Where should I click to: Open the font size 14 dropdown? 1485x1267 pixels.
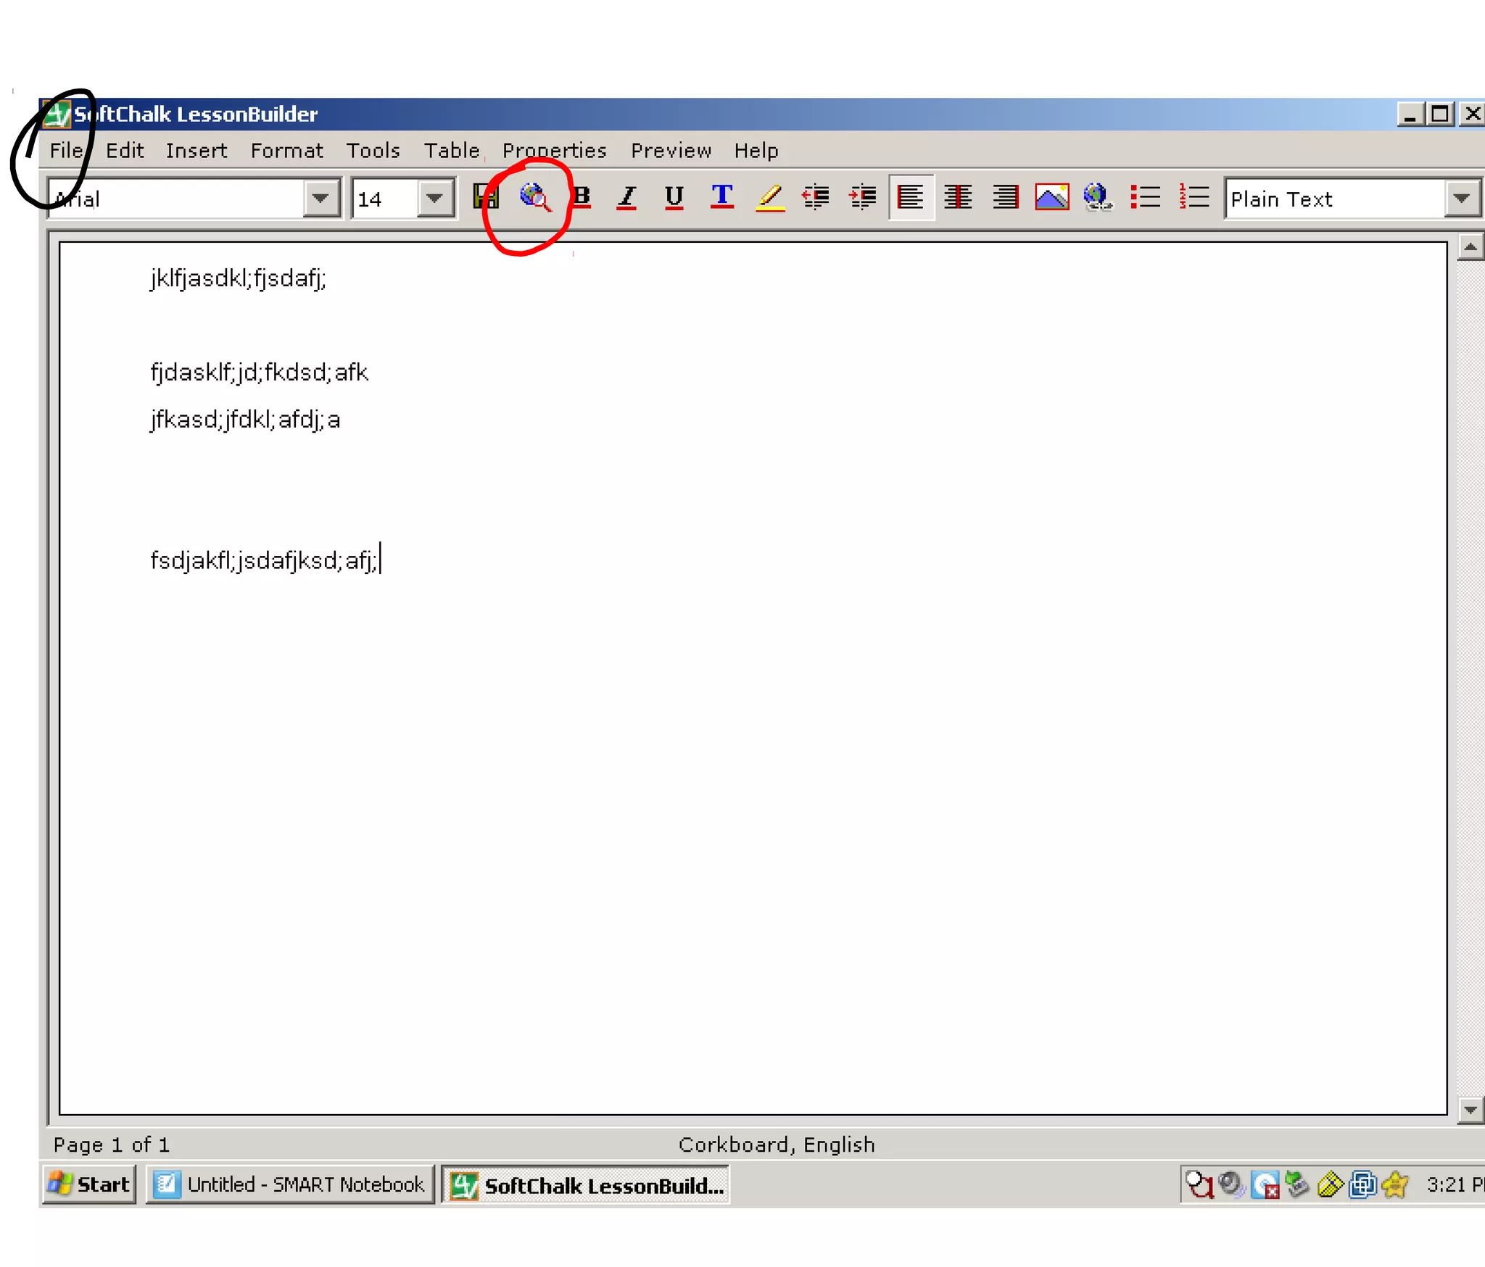coord(434,199)
